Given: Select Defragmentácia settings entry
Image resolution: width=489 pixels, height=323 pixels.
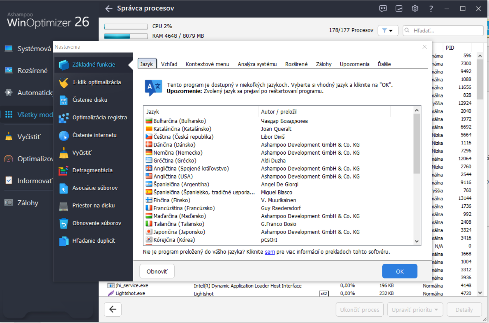Looking at the screenshot, I should tap(93, 170).
